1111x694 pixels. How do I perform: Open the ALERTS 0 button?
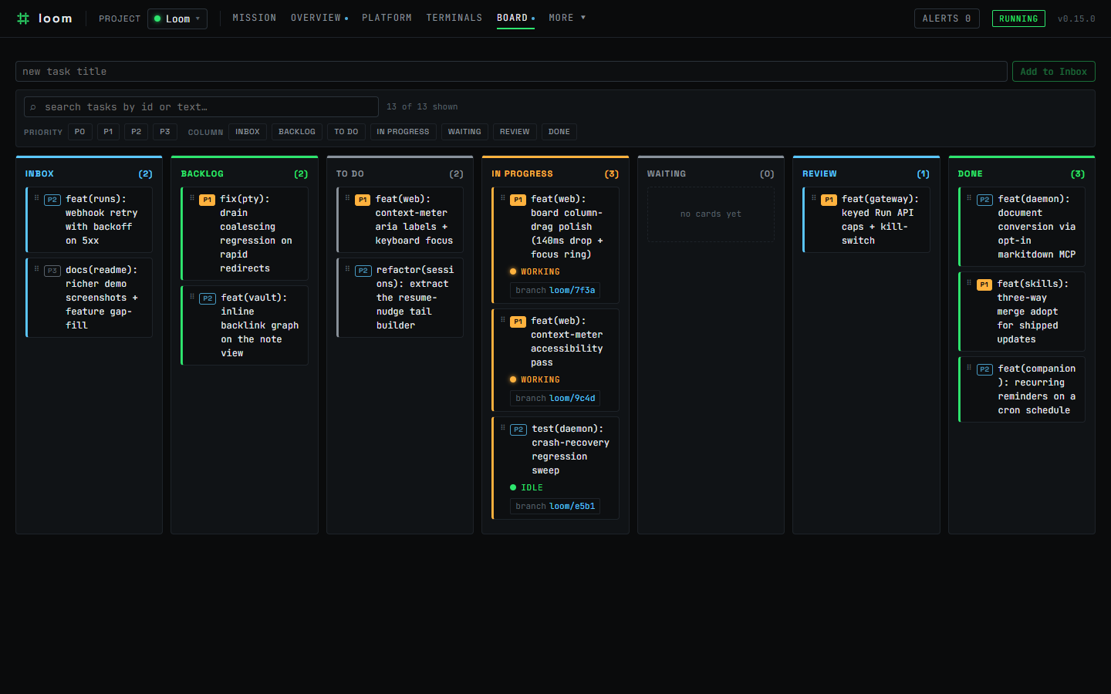pos(947,19)
